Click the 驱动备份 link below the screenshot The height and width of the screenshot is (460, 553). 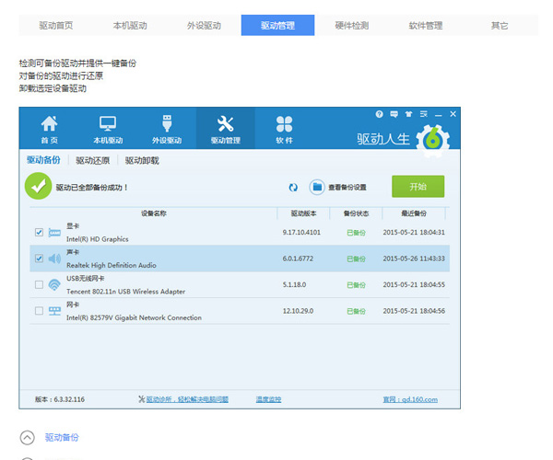click(x=62, y=438)
